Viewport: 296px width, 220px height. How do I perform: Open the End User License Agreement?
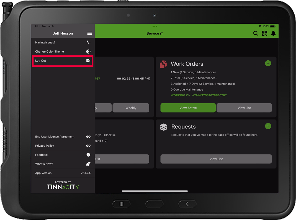[x=55, y=136]
